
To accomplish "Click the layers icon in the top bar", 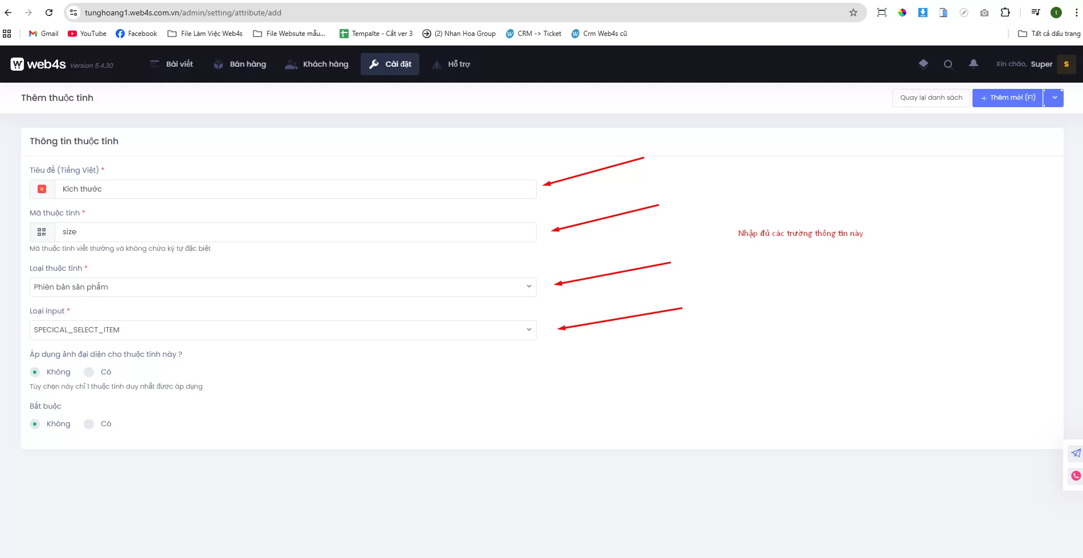I will 923,64.
